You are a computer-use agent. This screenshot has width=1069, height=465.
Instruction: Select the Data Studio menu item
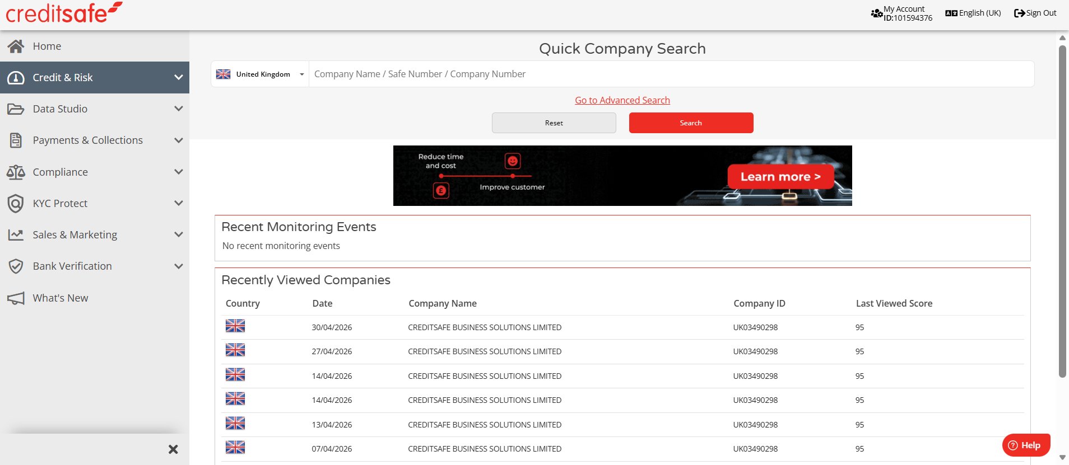tap(95, 109)
